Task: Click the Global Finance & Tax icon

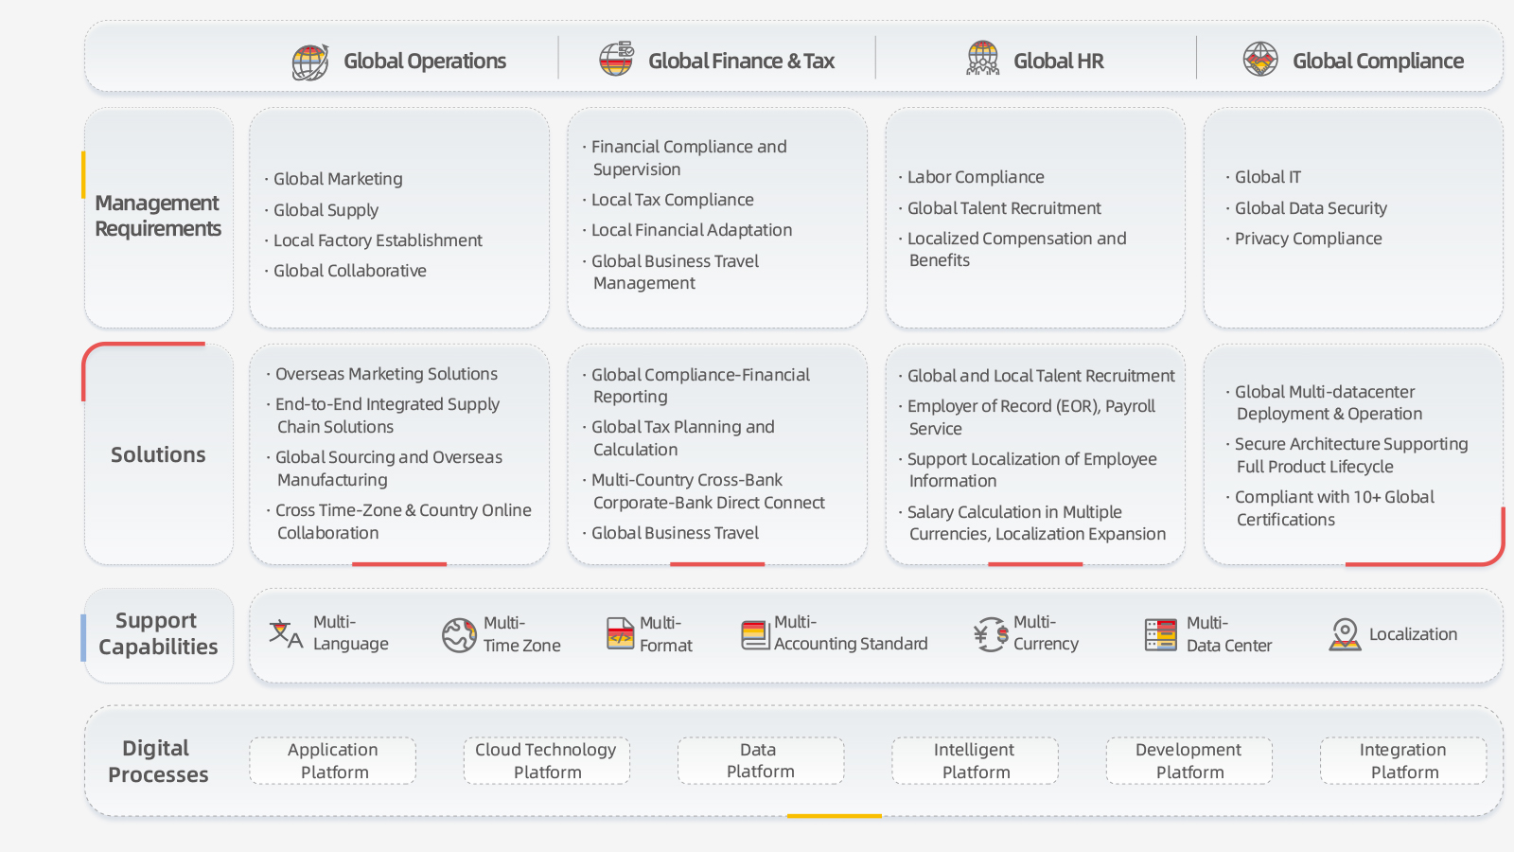Action: 616,60
